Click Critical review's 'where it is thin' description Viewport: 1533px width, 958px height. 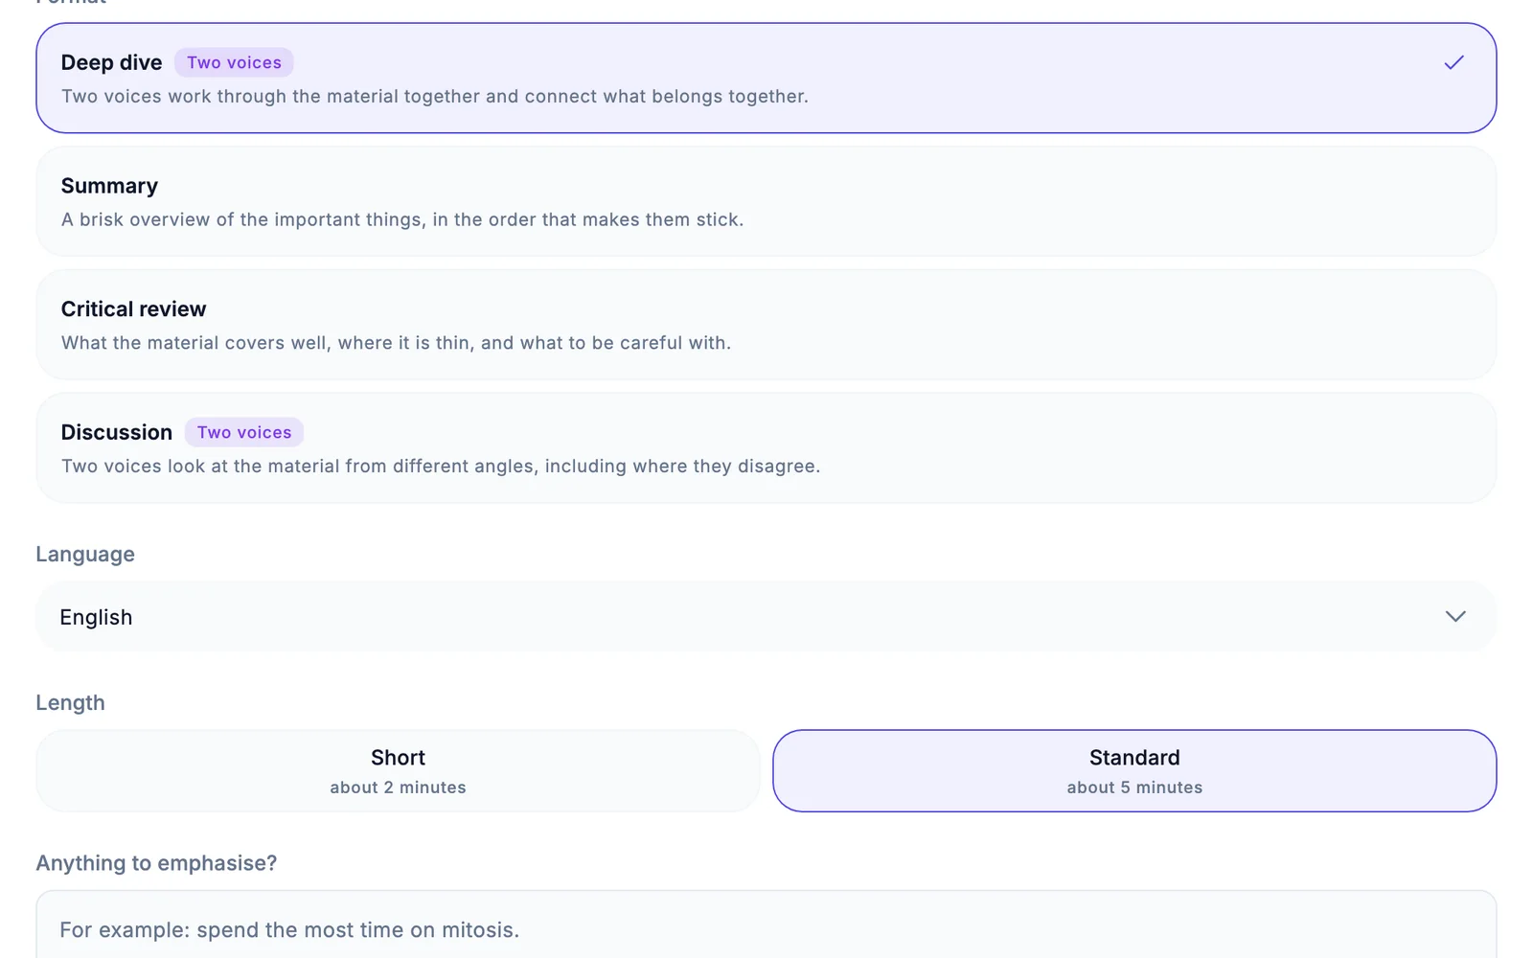pyautogui.click(x=396, y=343)
